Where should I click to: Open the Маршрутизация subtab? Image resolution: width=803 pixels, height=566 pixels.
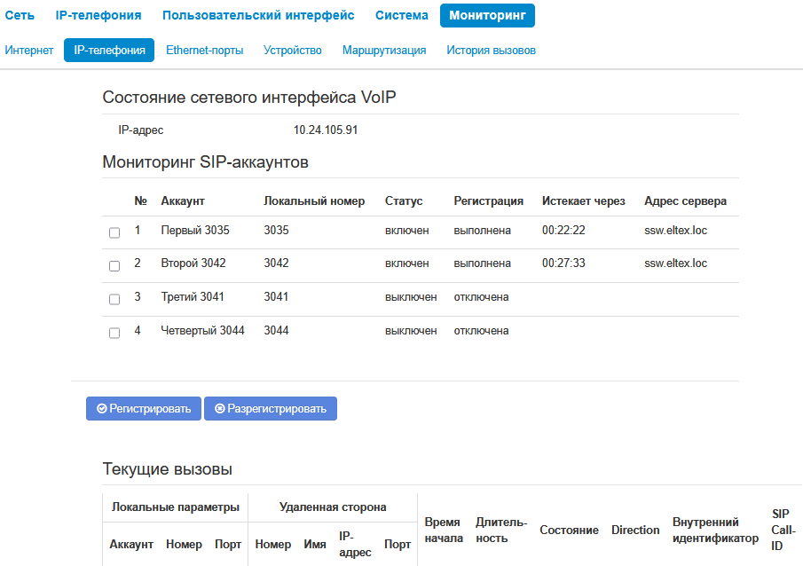[384, 51]
